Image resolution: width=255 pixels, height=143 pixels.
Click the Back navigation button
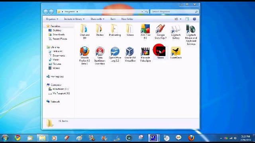pyautogui.click(x=46, y=12)
